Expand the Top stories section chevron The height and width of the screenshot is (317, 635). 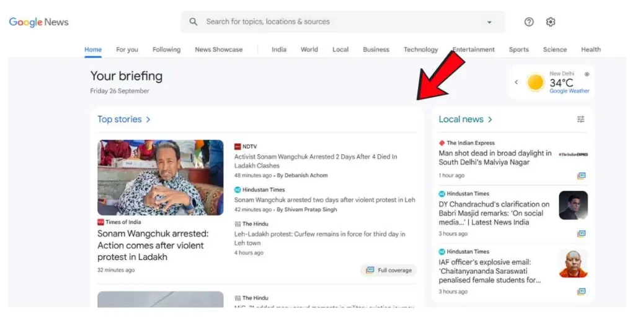tap(148, 119)
